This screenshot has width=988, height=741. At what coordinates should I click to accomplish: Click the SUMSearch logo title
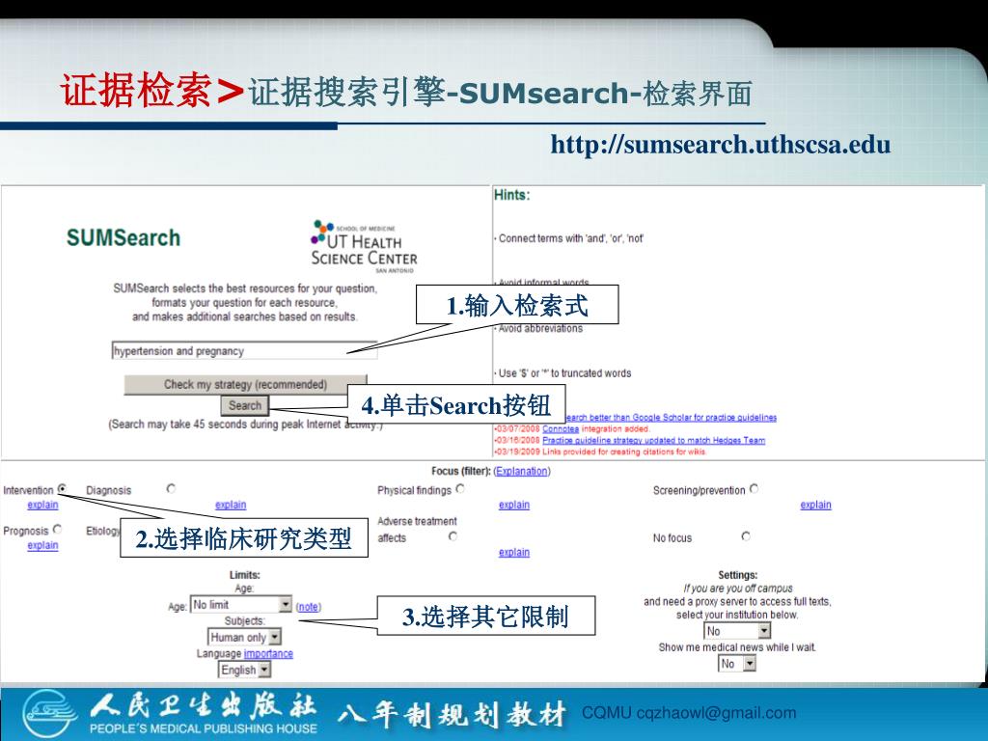click(x=123, y=237)
